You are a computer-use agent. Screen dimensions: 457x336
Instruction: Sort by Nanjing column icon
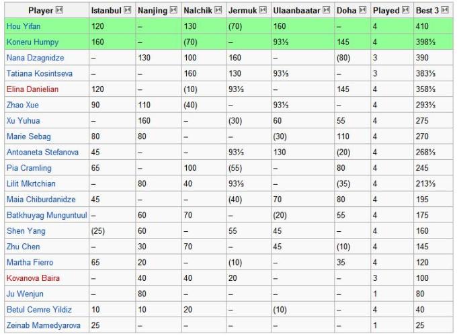(x=173, y=11)
